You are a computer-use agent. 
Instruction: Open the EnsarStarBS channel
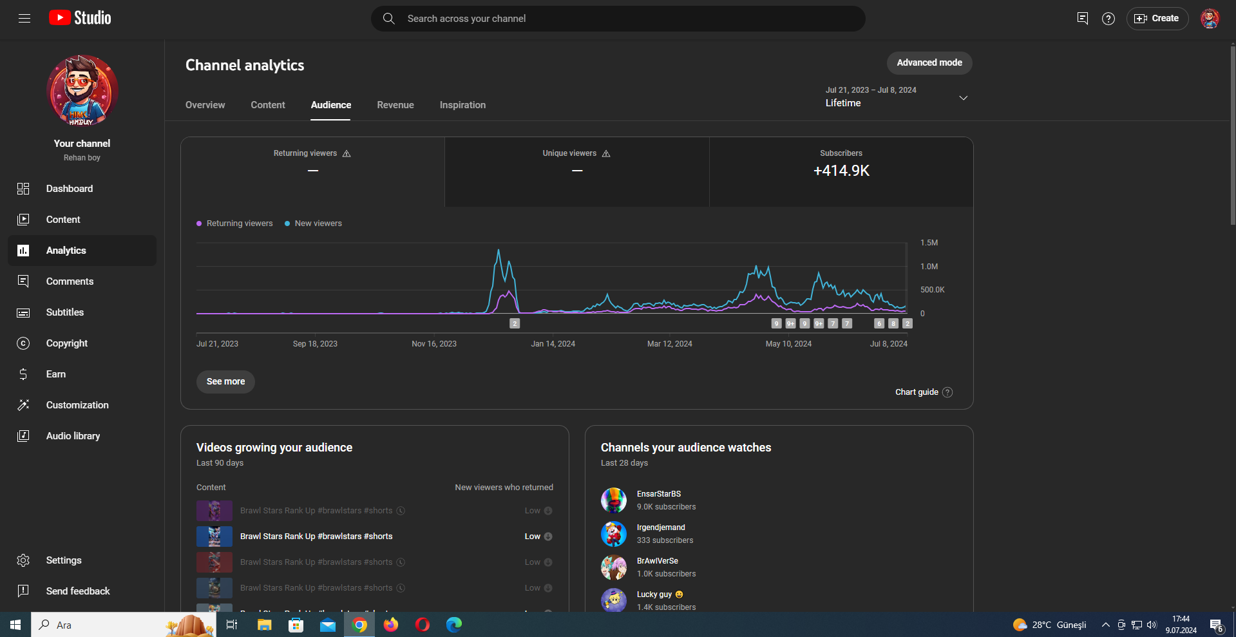(x=659, y=494)
